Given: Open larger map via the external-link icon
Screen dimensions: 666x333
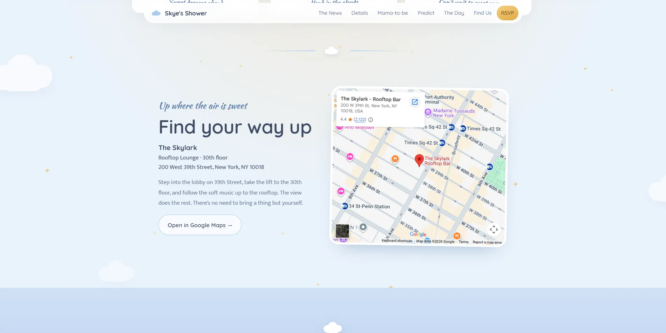Looking at the screenshot, I should click(415, 102).
